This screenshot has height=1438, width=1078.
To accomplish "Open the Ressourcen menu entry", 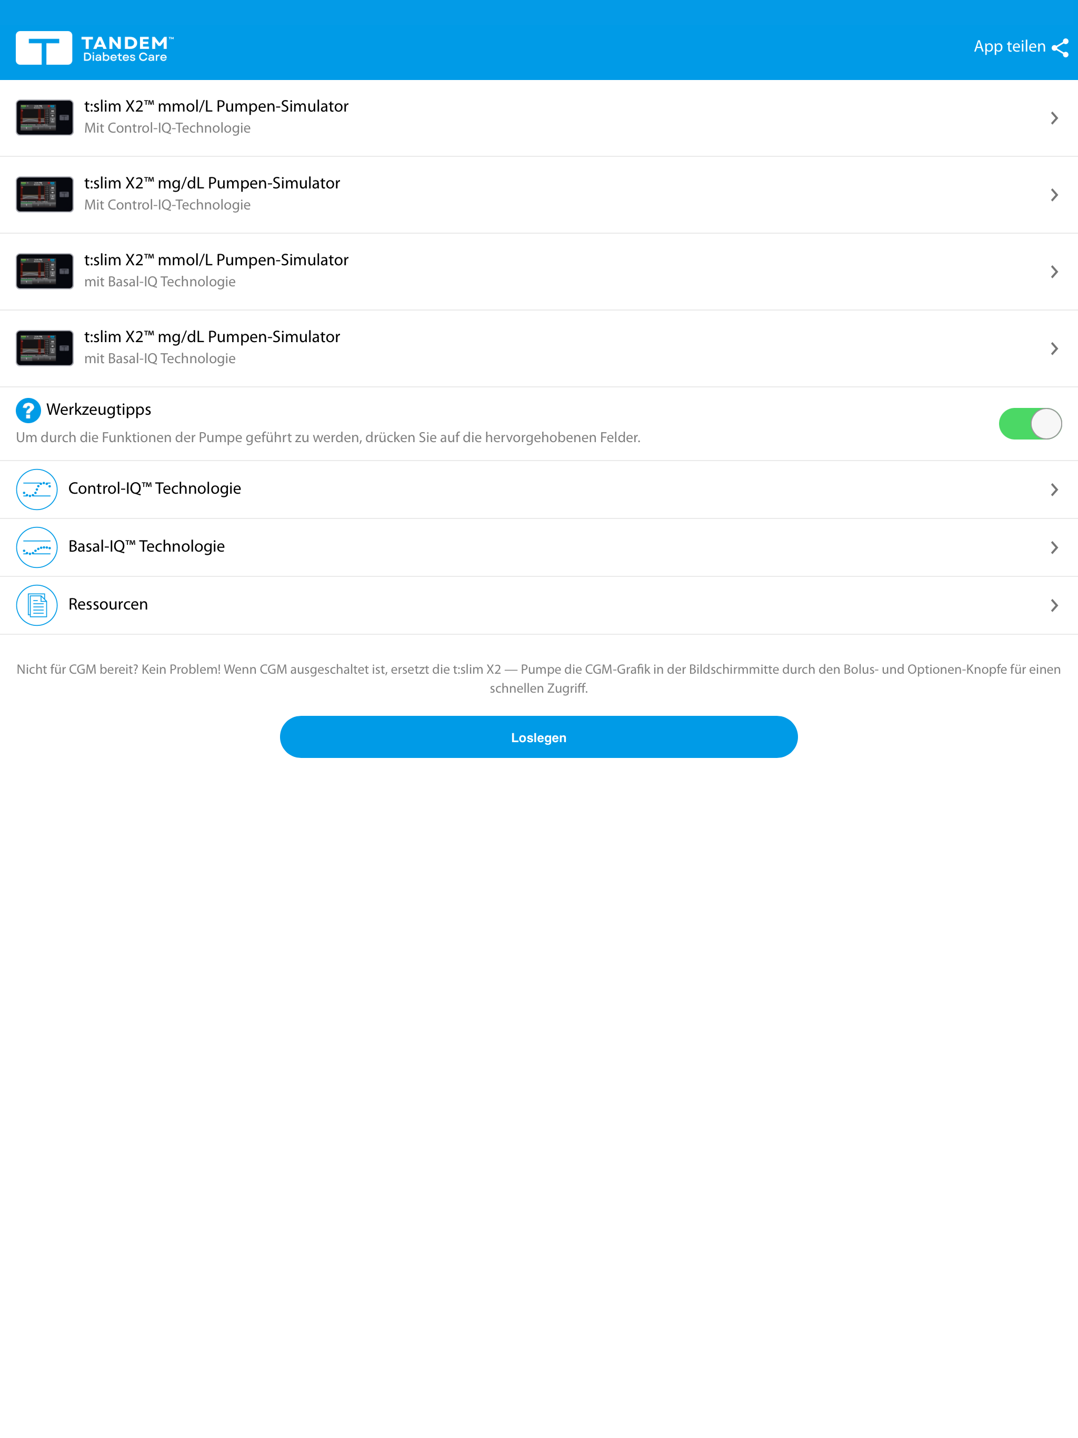I will click(539, 605).
